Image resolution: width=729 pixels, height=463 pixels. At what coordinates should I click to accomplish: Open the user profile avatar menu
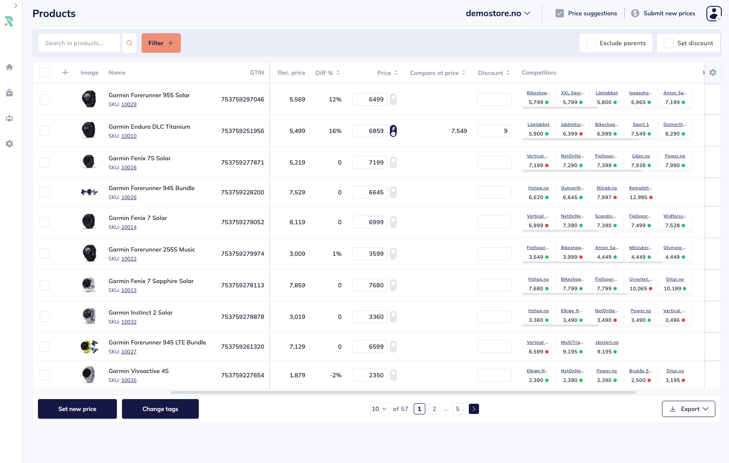pos(714,13)
